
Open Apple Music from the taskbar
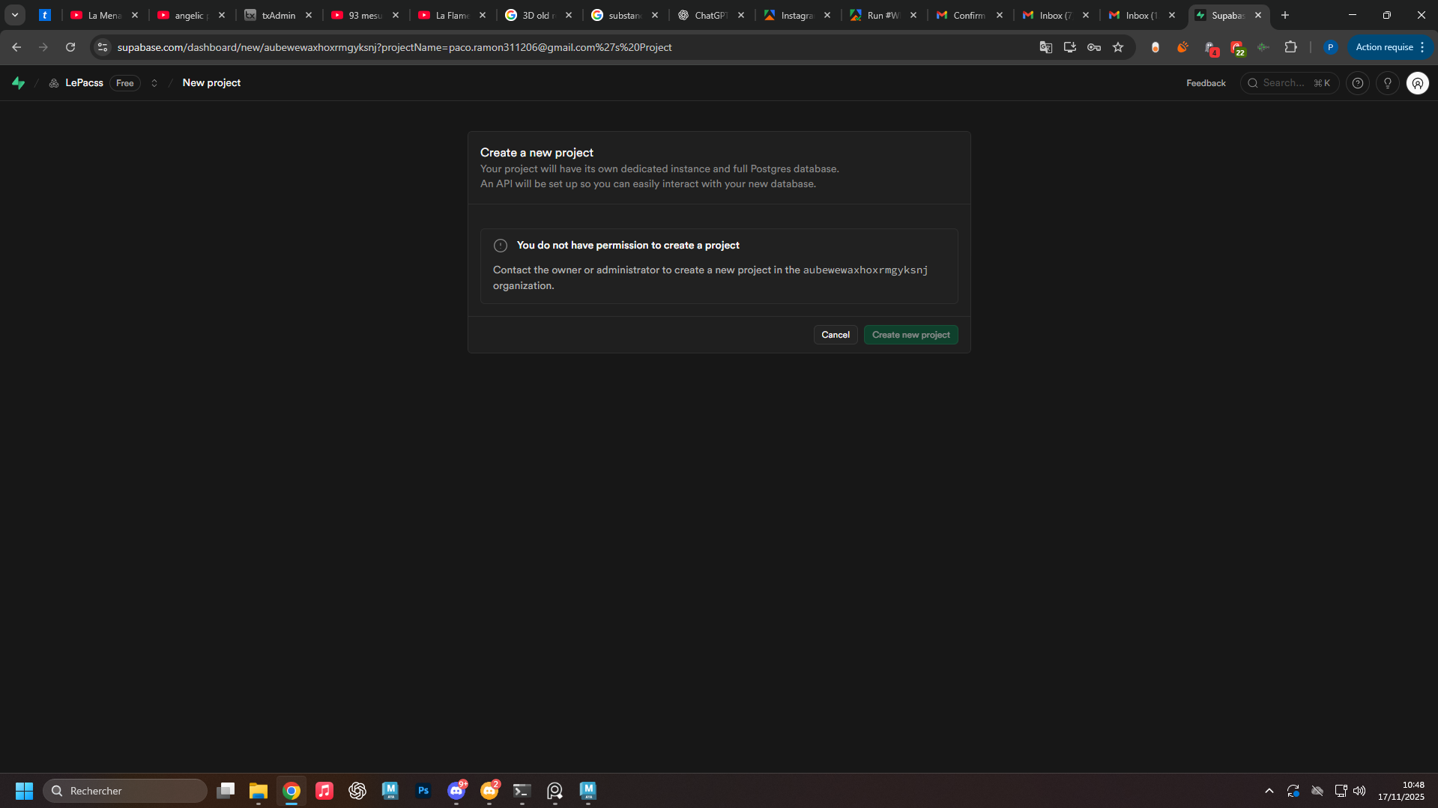tap(324, 791)
